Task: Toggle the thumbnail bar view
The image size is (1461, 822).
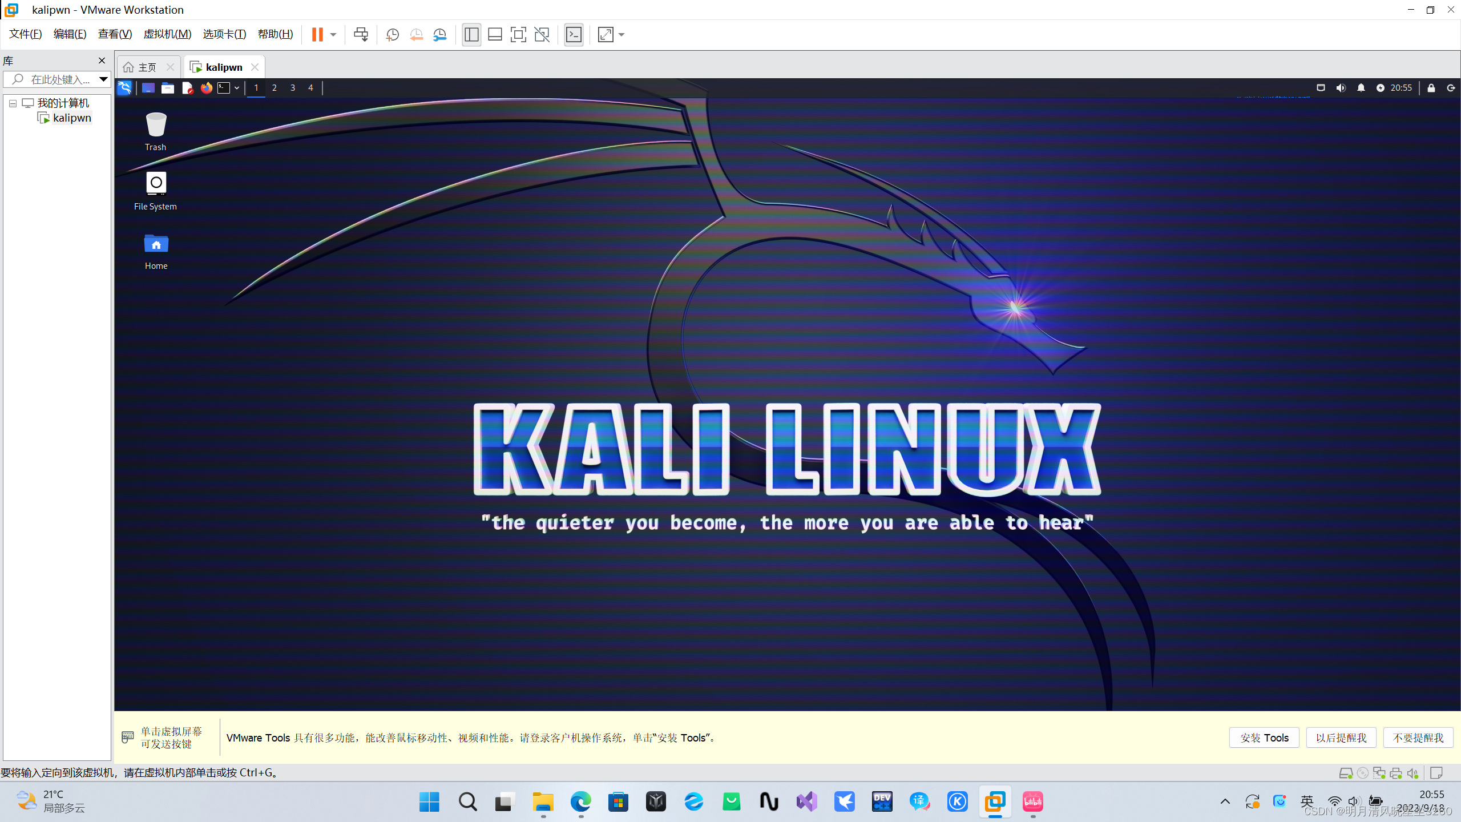Action: click(495, 35)
